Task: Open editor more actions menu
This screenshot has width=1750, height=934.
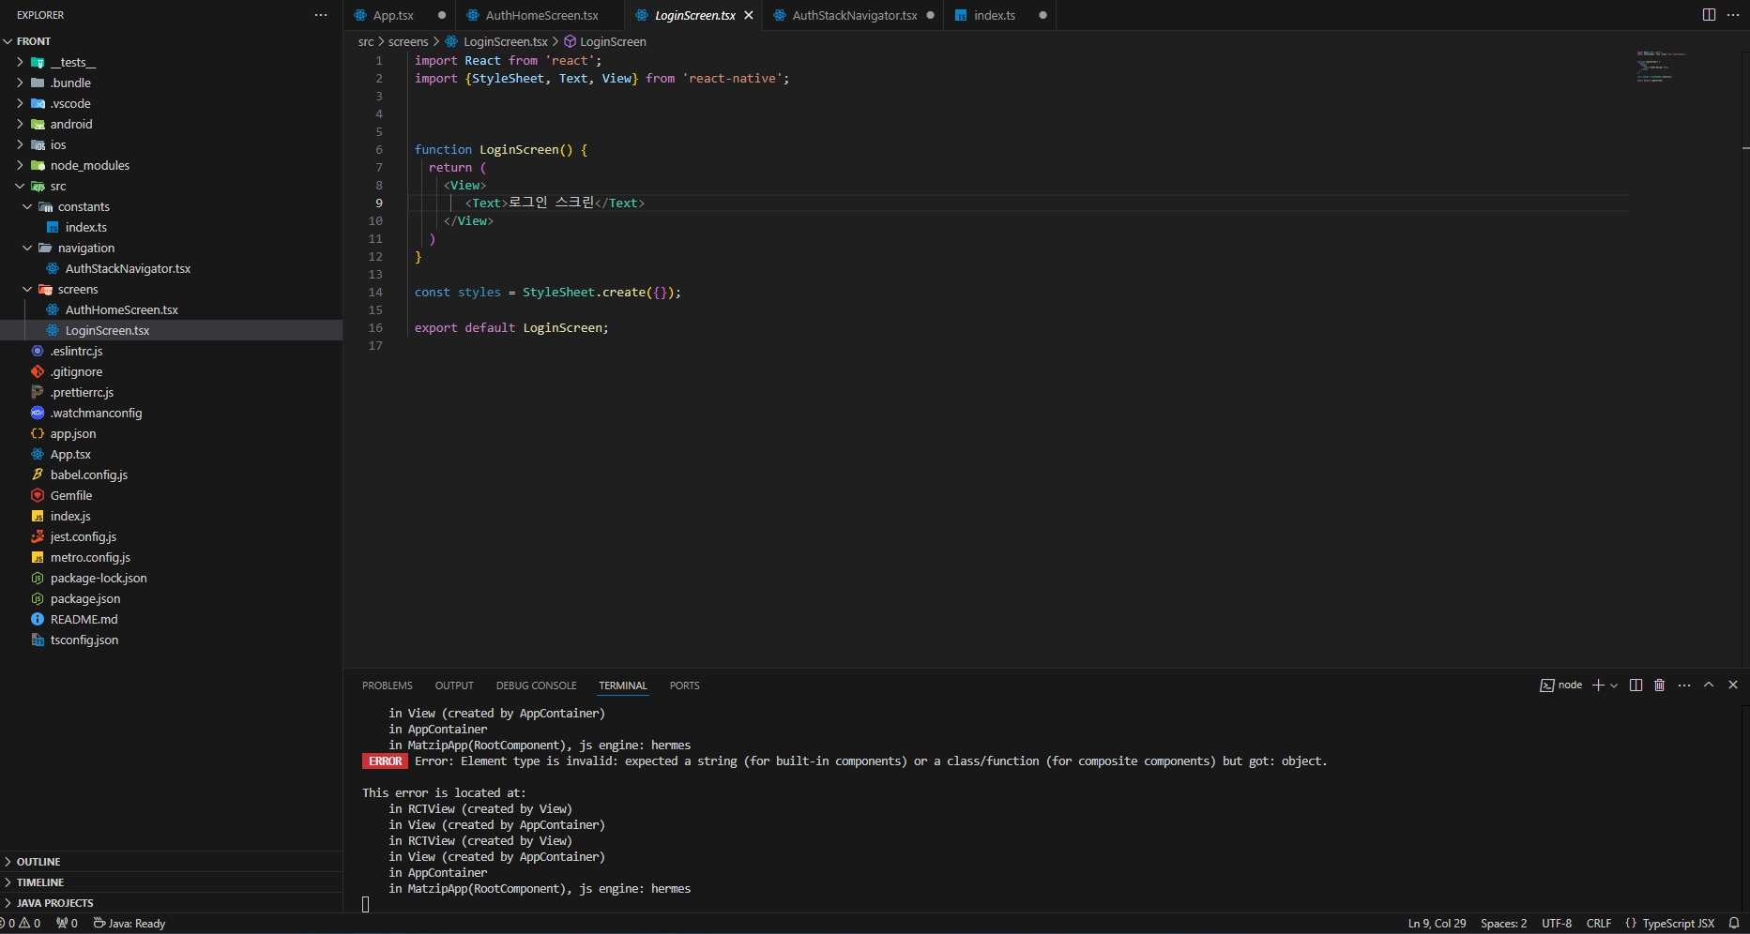Action: (1733, 15)
